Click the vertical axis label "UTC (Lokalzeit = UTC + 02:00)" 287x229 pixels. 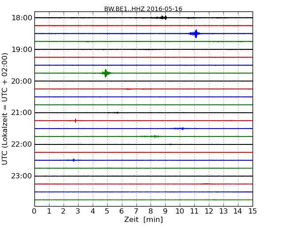5,109
